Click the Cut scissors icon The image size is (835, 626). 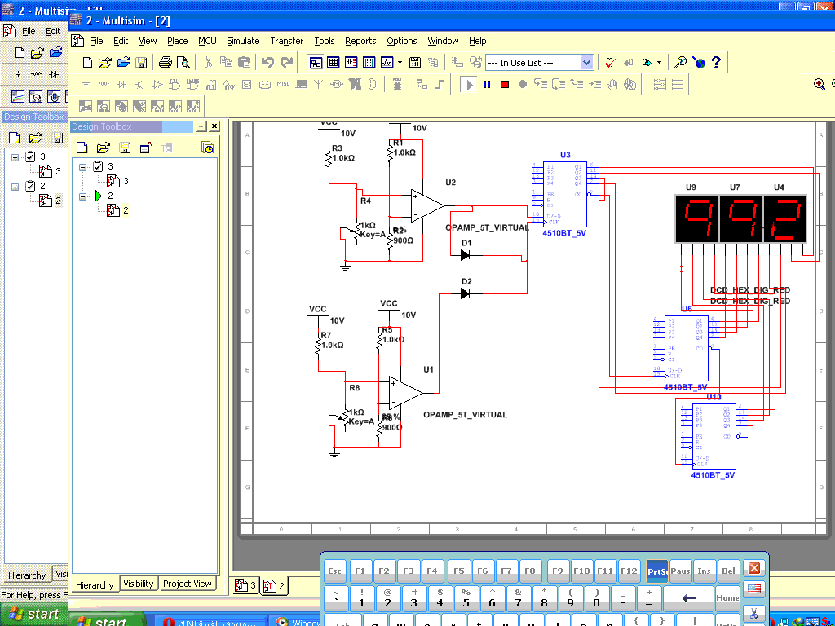click(208, 63)
